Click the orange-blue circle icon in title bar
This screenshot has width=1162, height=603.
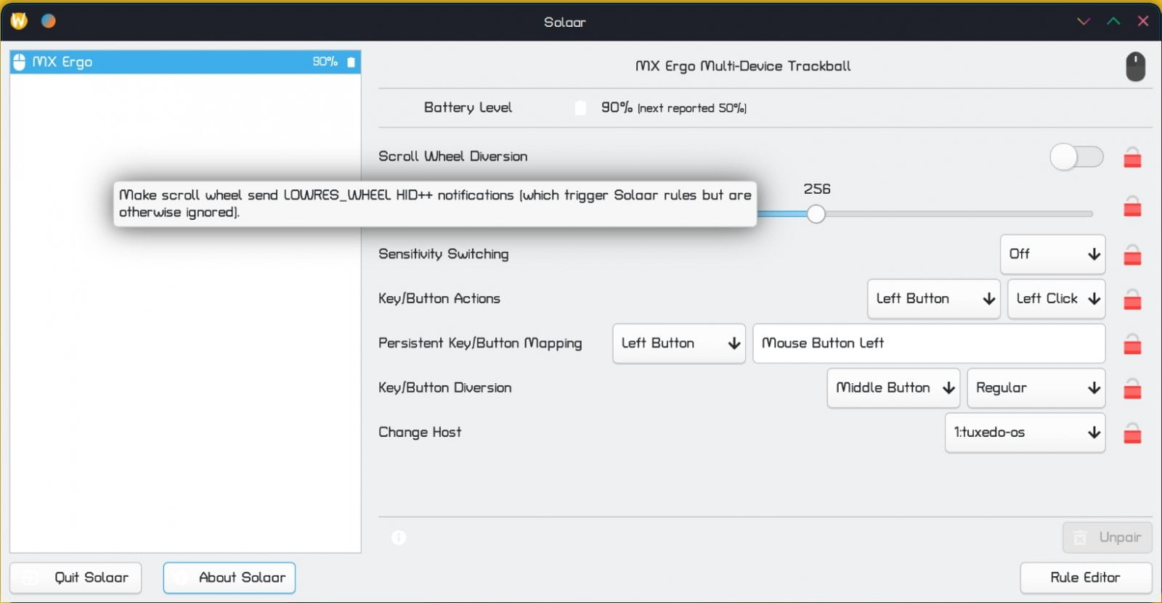48,21
